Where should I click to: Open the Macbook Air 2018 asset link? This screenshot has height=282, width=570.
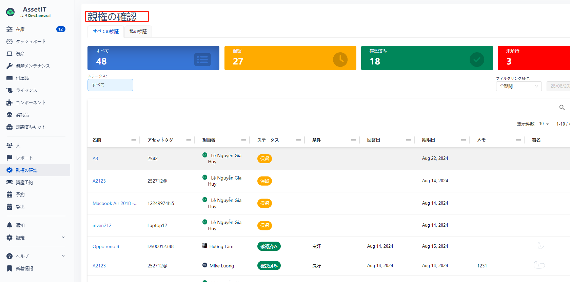[x=115, y=203]
